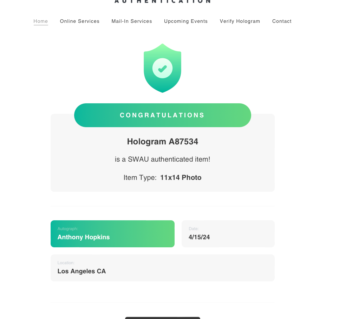Image resolution: width=352 pixels, height=319 pixels.
Task: Click the small Autograph label
Action: click(68, 229)
